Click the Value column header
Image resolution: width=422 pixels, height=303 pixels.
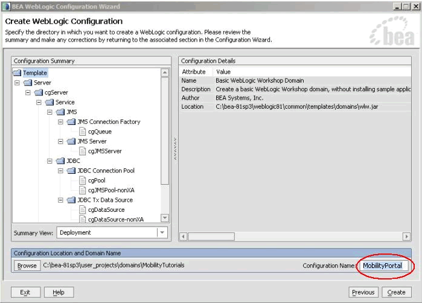tap(223, 72)
